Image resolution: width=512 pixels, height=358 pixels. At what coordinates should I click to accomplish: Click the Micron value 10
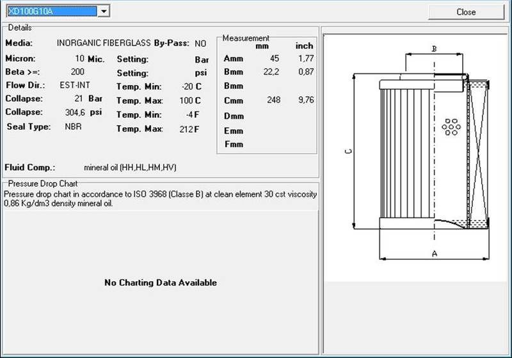click(x=80, y=58)
